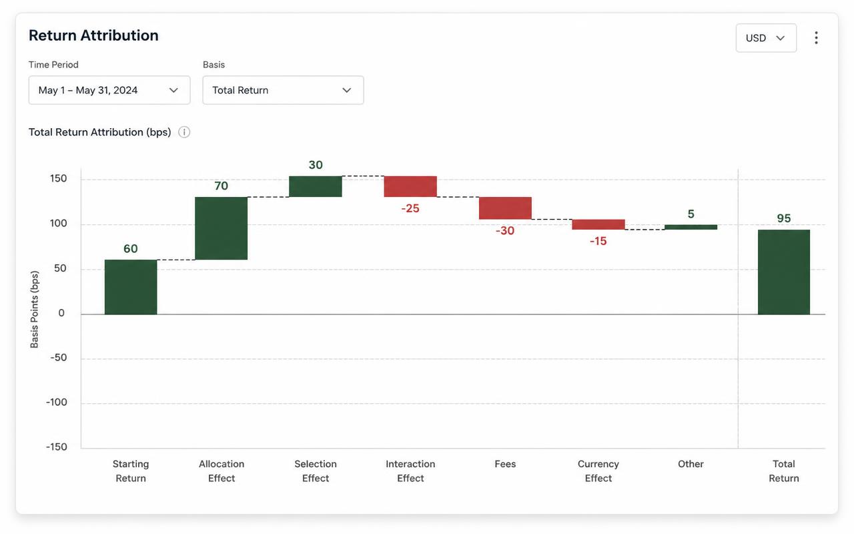The image size is (854, 534).
Task: Click the Fees red bar
Action: 505,208
